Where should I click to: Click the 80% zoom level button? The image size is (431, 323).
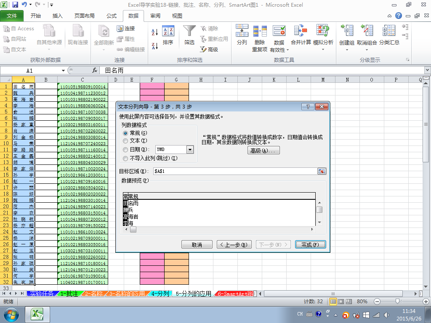coord(362,302)
